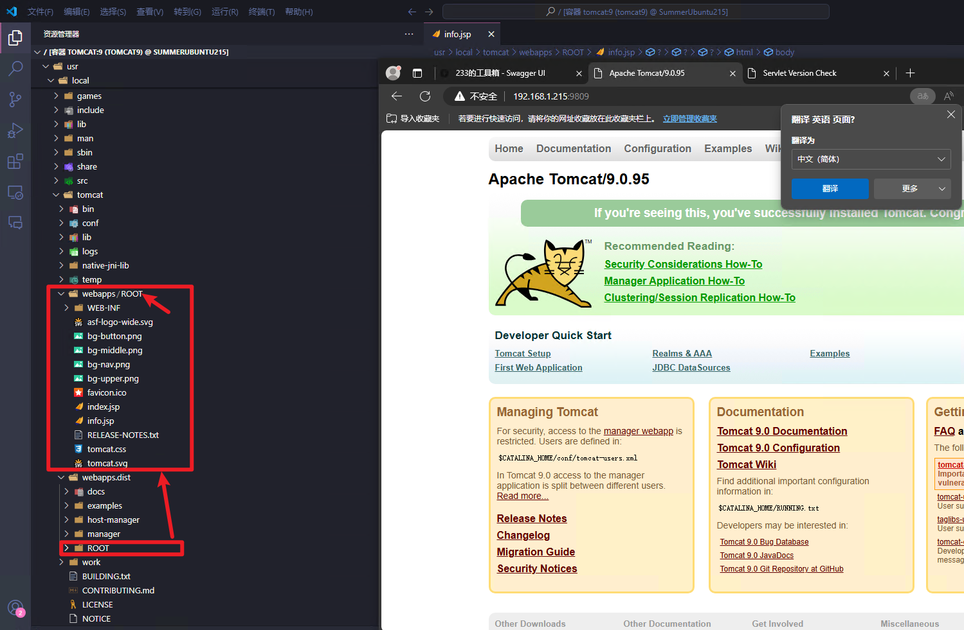Open the Explorer view in activity bar
Screen dimensions: 964x630
pyautogui.click(x=15, y=38)
